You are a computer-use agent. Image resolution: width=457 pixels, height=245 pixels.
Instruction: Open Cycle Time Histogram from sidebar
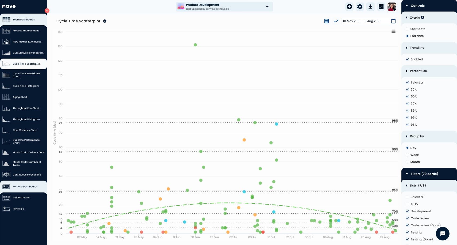coord(26,86)
